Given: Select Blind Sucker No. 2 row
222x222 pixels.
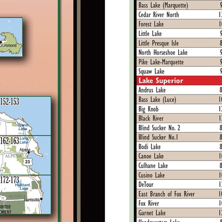Looking at the screenshot, I should [x=179, y=128].
